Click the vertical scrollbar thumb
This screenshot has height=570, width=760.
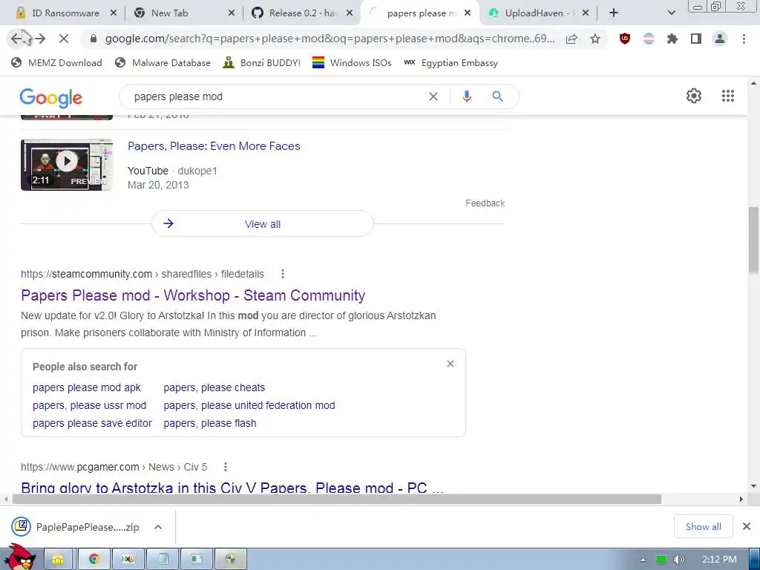click(753, 240)
